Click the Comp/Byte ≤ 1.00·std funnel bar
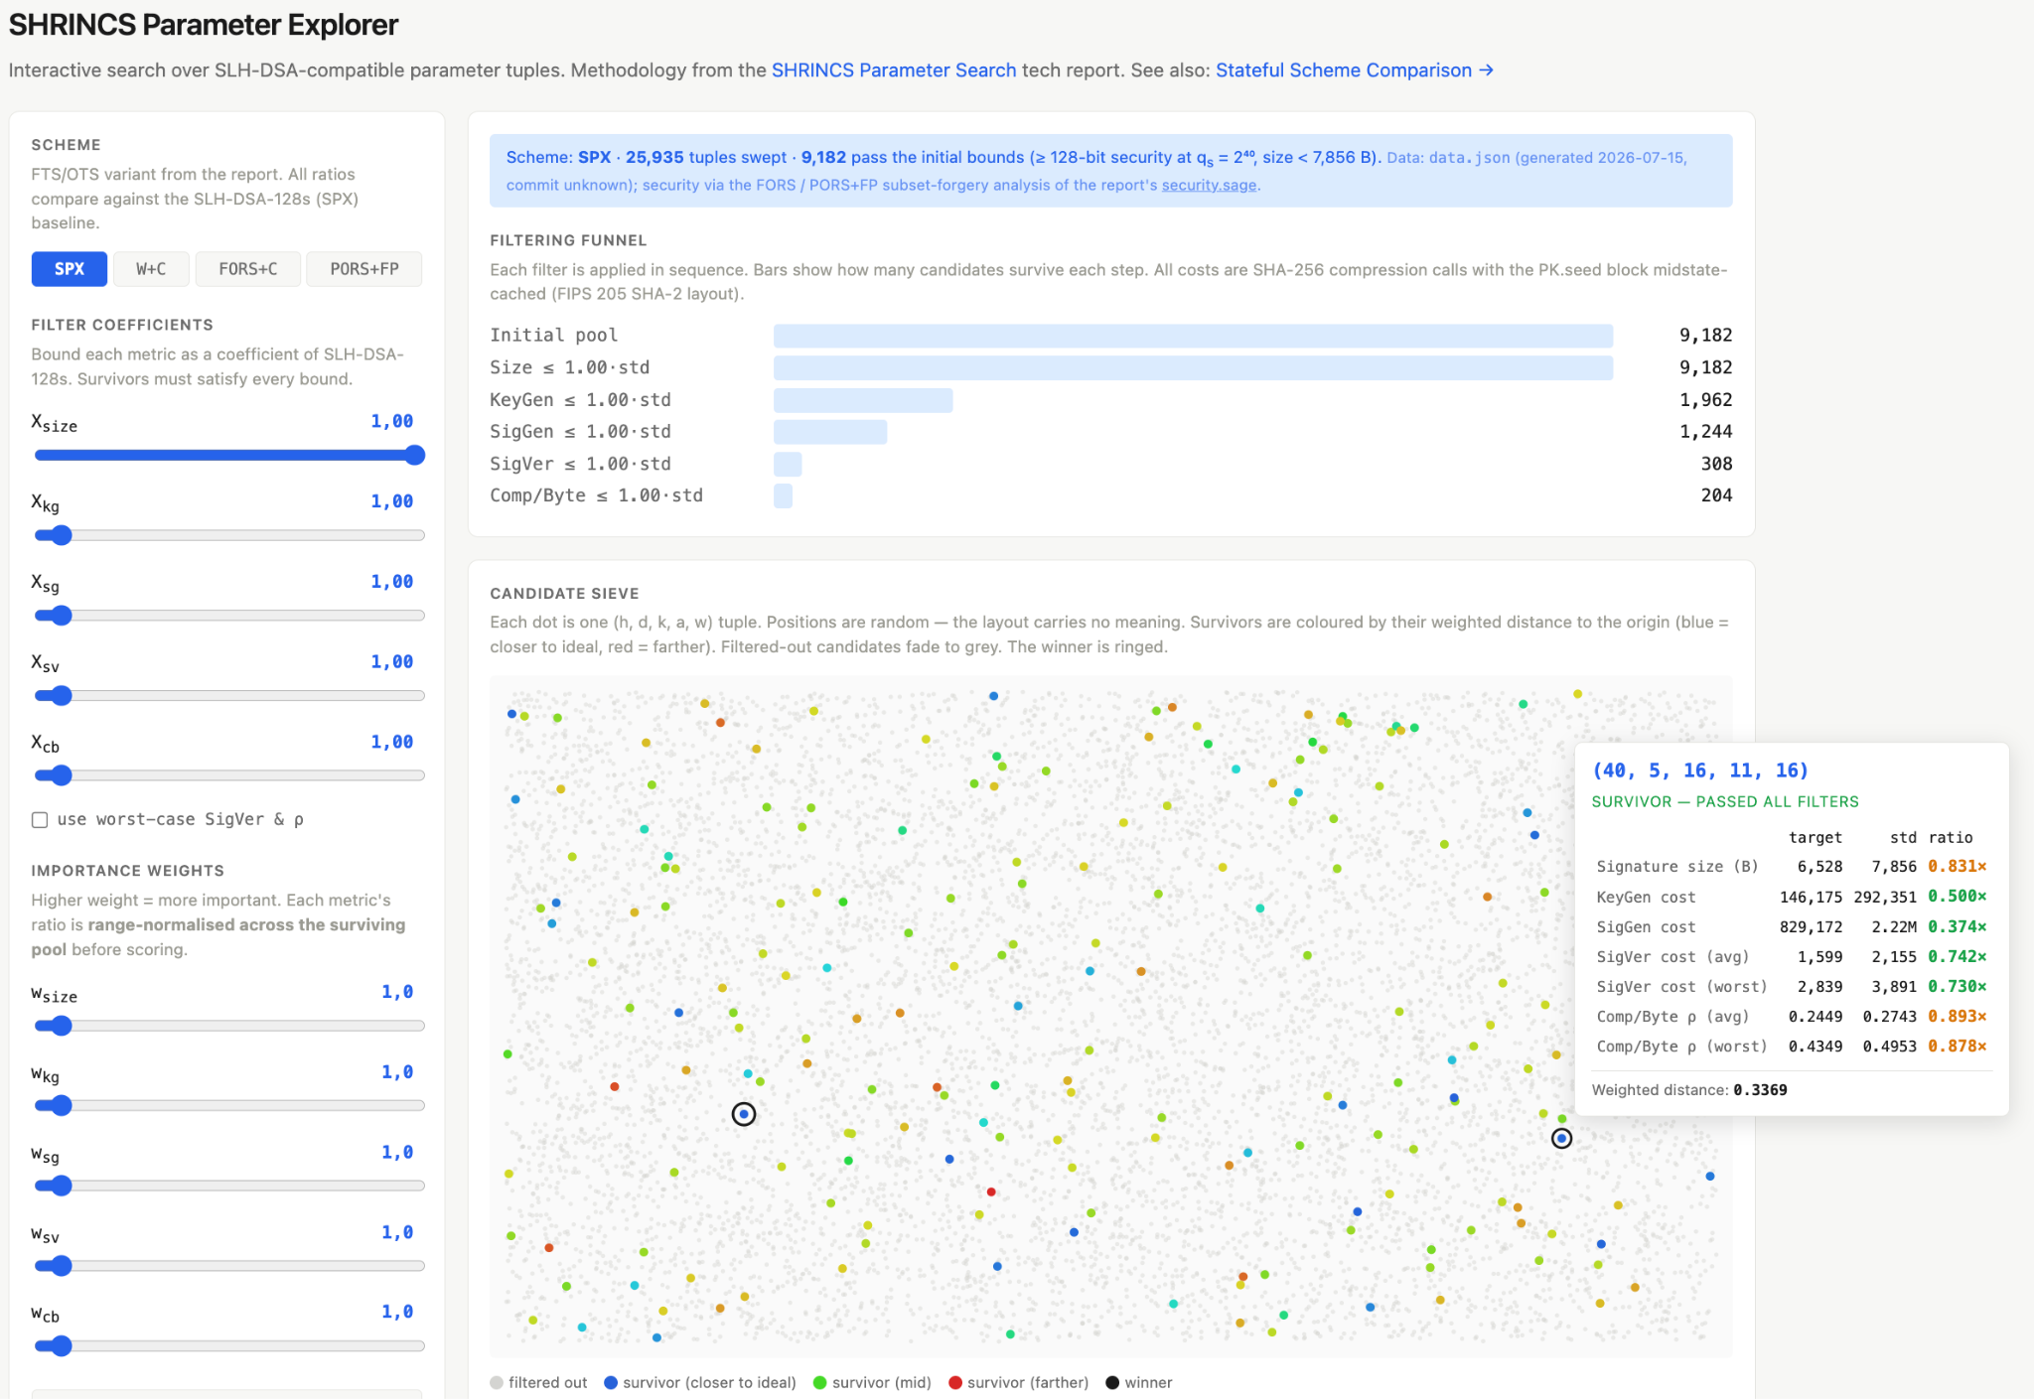Screen dimensions: 2034x1399 pyautogui.click(x=783, y=495)
